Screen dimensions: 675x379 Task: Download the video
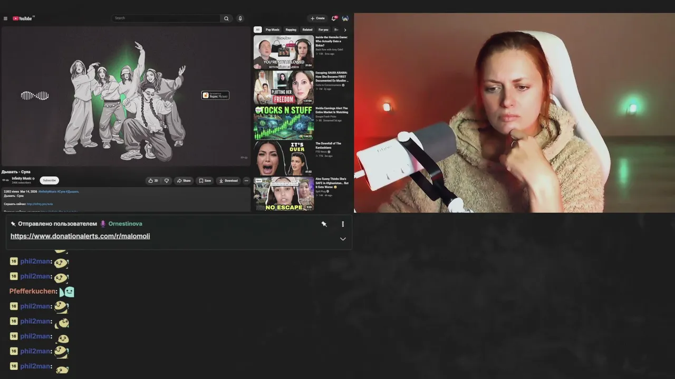pos(228,181)
